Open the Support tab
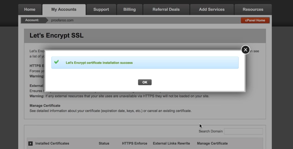The height and width of the screenshot is (149, 293). [x=101, y=9]
